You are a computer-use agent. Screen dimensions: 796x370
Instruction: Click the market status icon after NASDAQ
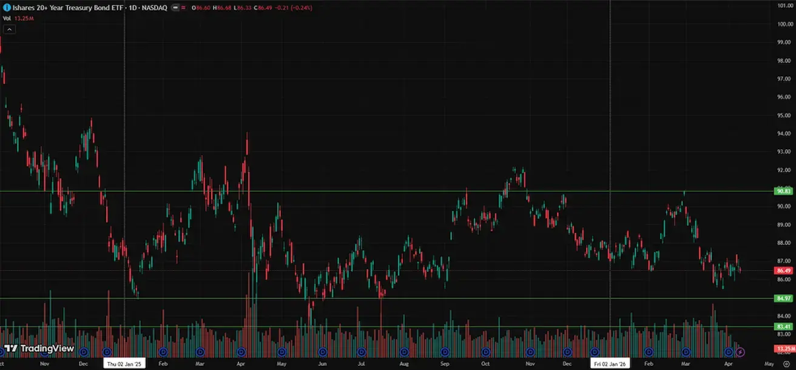(x=175, y=8)
